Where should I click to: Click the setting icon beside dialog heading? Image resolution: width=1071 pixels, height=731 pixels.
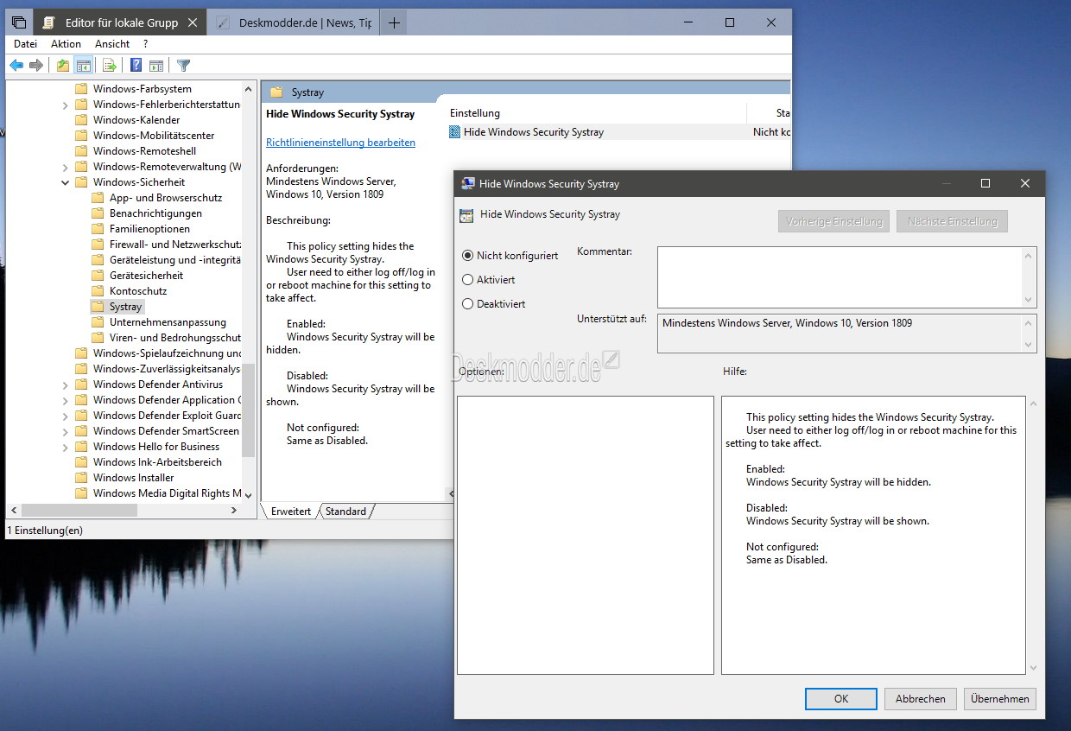click(466, 215)
